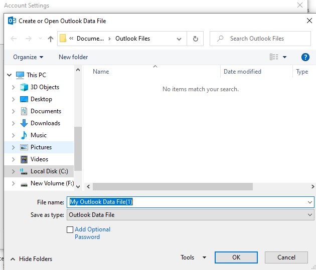Expand the New Volume (F:) node
The image size is (316, 270).
pyautogui.click(x=14, y=183)
